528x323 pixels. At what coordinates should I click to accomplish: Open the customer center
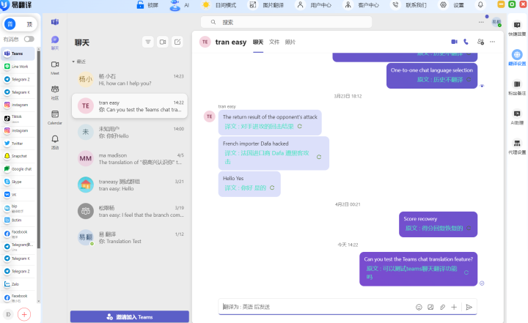click(362, 5)
